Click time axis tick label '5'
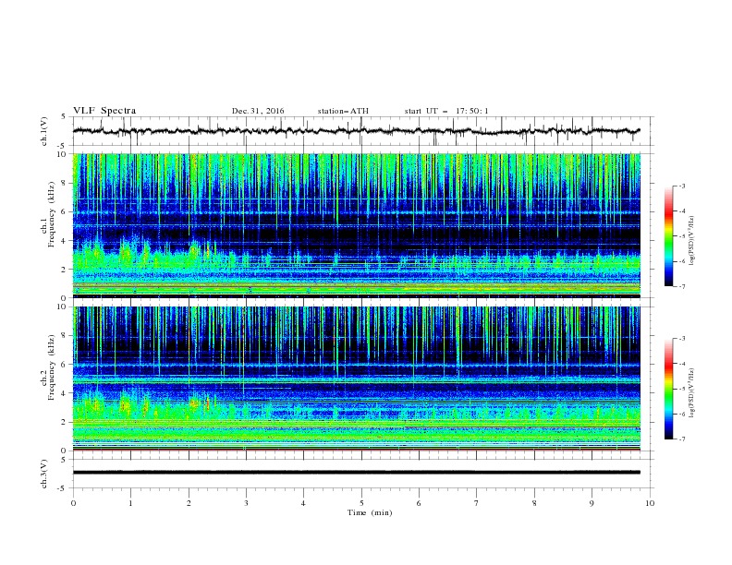The width and height of the screenshot is (732, 565). click(x=361, y=503)
